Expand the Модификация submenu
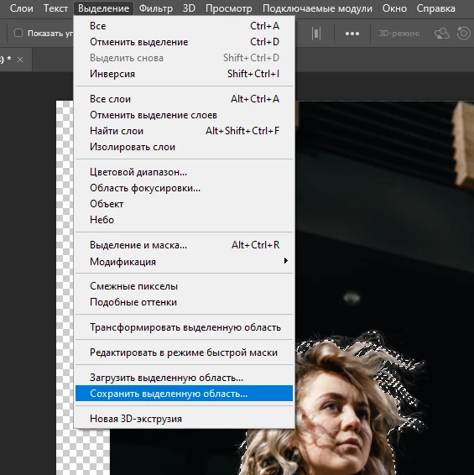This screenshot has height=475, width=474. tap(185, 261)
